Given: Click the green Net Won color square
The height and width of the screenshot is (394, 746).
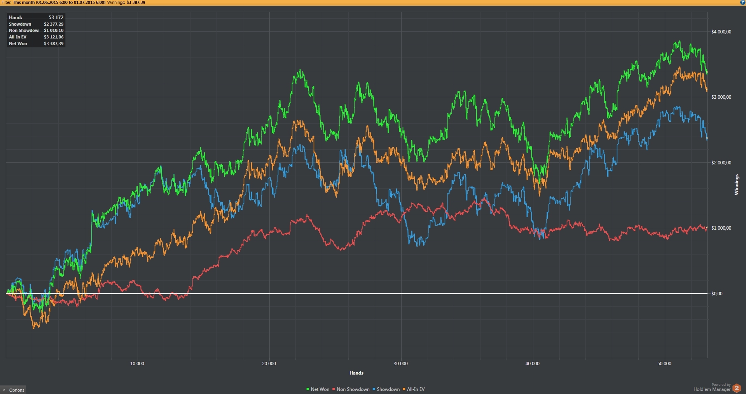Looking at the screenshot, I should (307, 389).
